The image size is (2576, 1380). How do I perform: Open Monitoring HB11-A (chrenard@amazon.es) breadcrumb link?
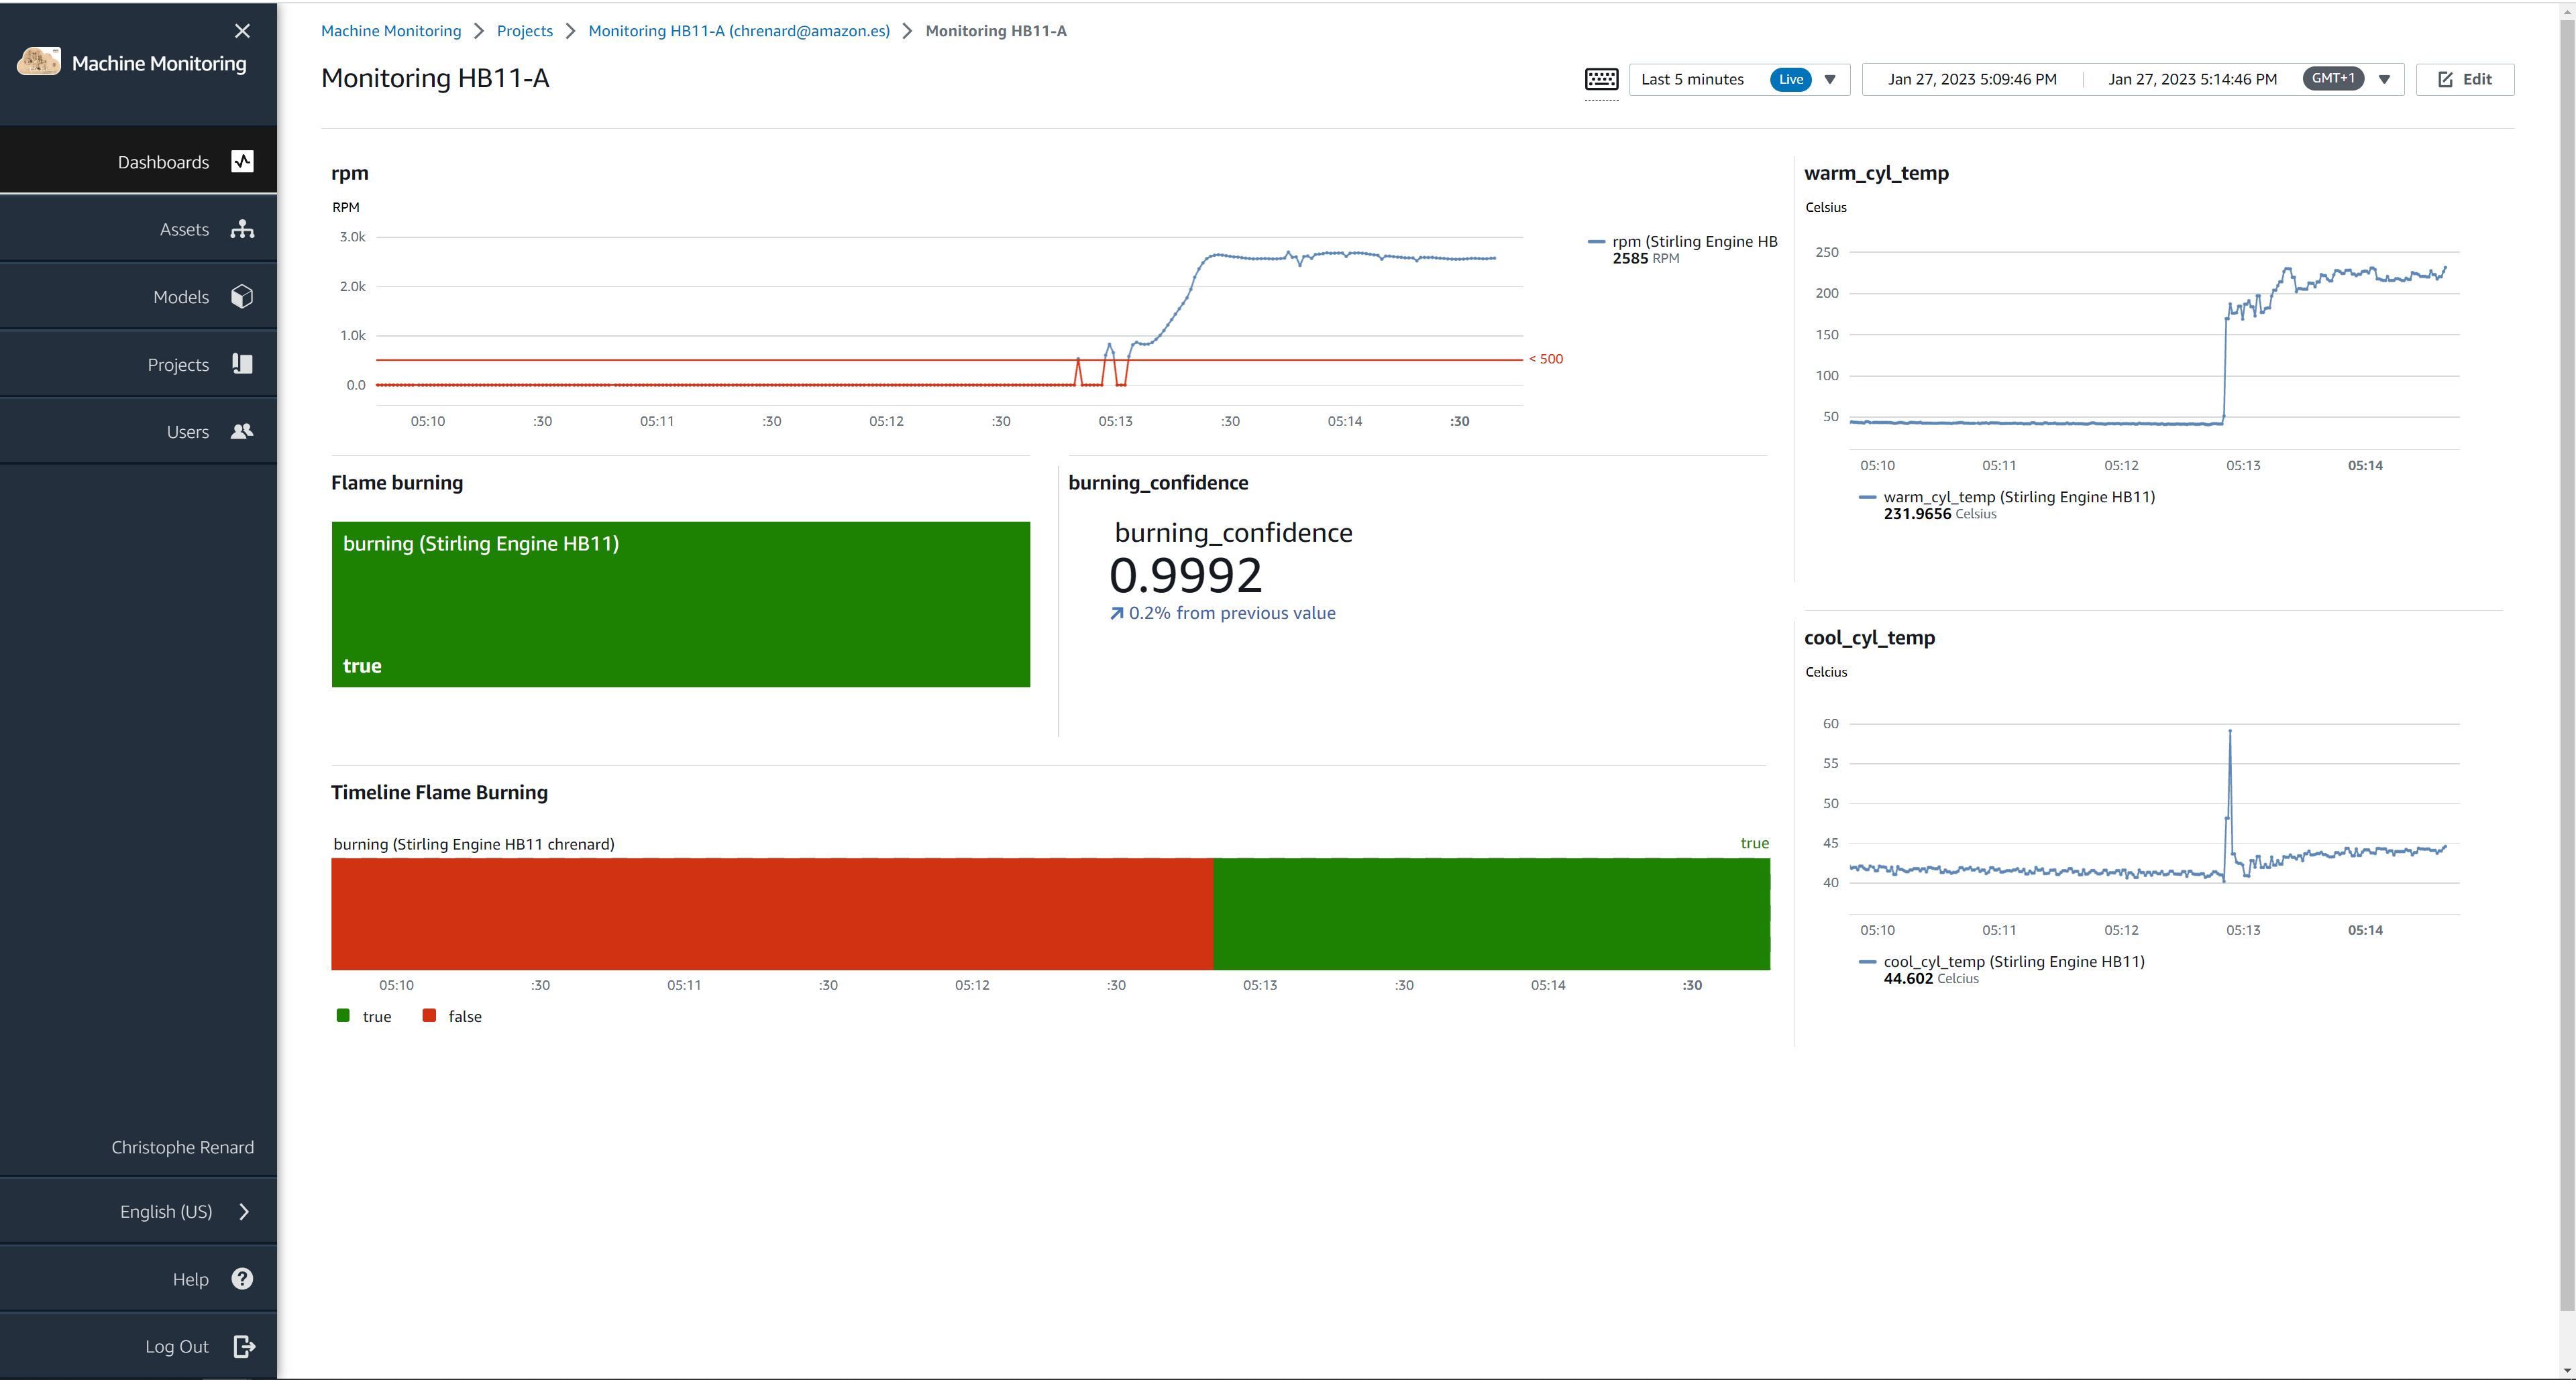coord(738,31)
